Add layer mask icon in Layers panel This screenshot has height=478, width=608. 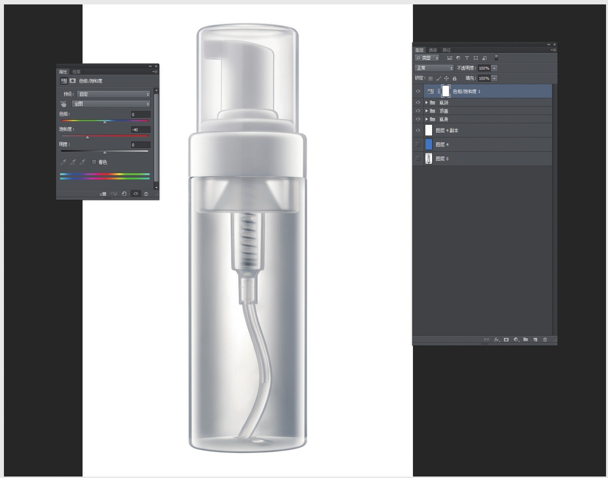tap(506, 340)
